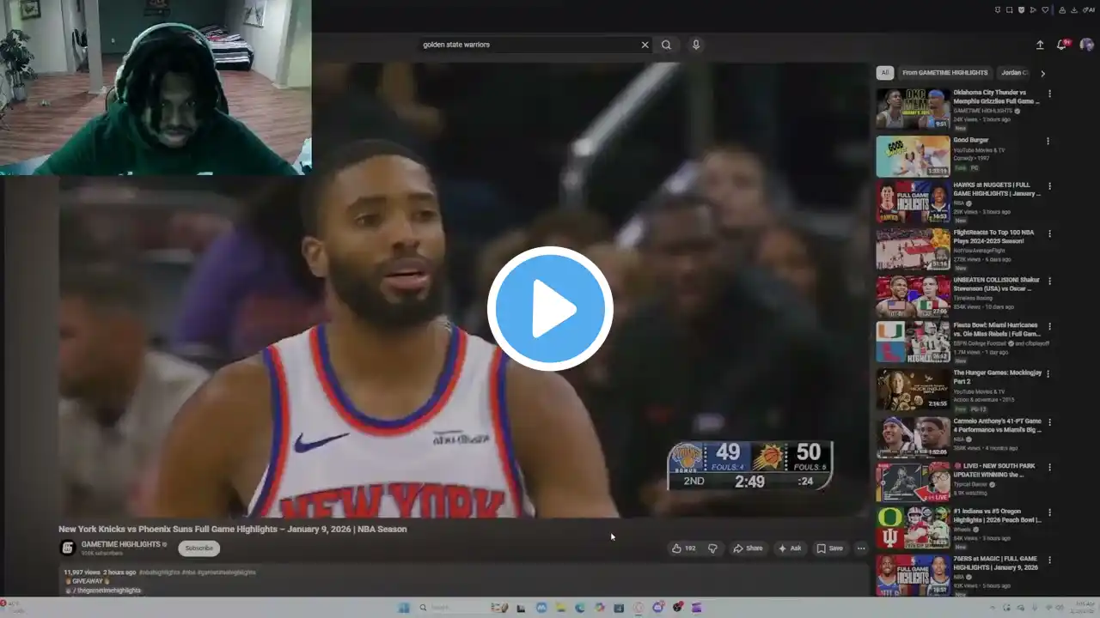Open the Carmelo Anthony 41-PT game thumbnail
The width and height of the screenshot is (1100, 618).
(913, 437)
